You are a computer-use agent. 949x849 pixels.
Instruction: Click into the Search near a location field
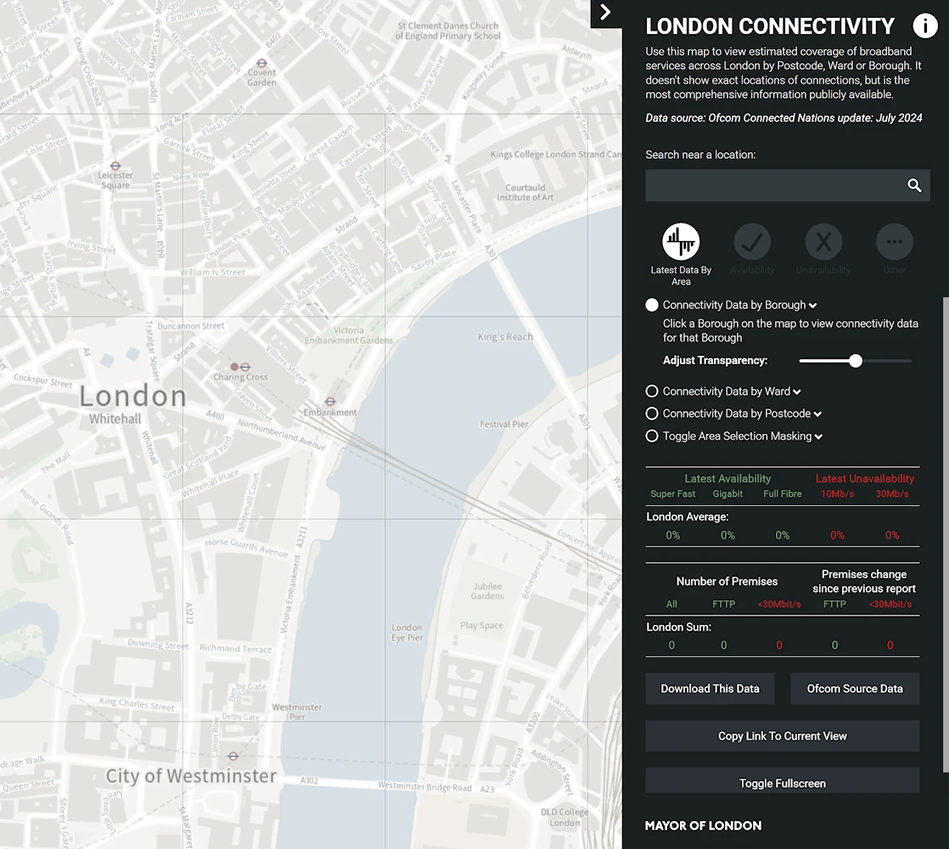[x=772, y=186]
